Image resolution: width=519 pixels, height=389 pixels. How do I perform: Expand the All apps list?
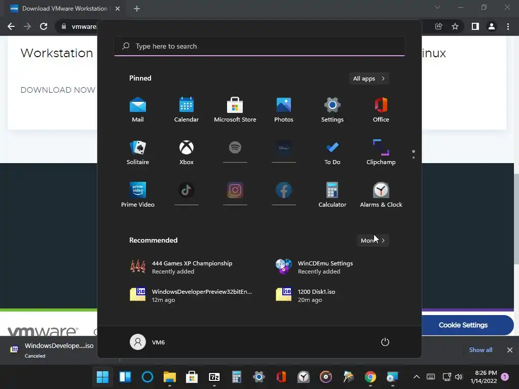[369, 79]
